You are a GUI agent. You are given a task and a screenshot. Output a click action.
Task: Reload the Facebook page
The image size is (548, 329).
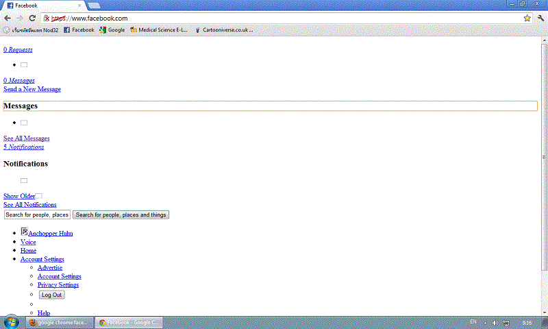32,19
